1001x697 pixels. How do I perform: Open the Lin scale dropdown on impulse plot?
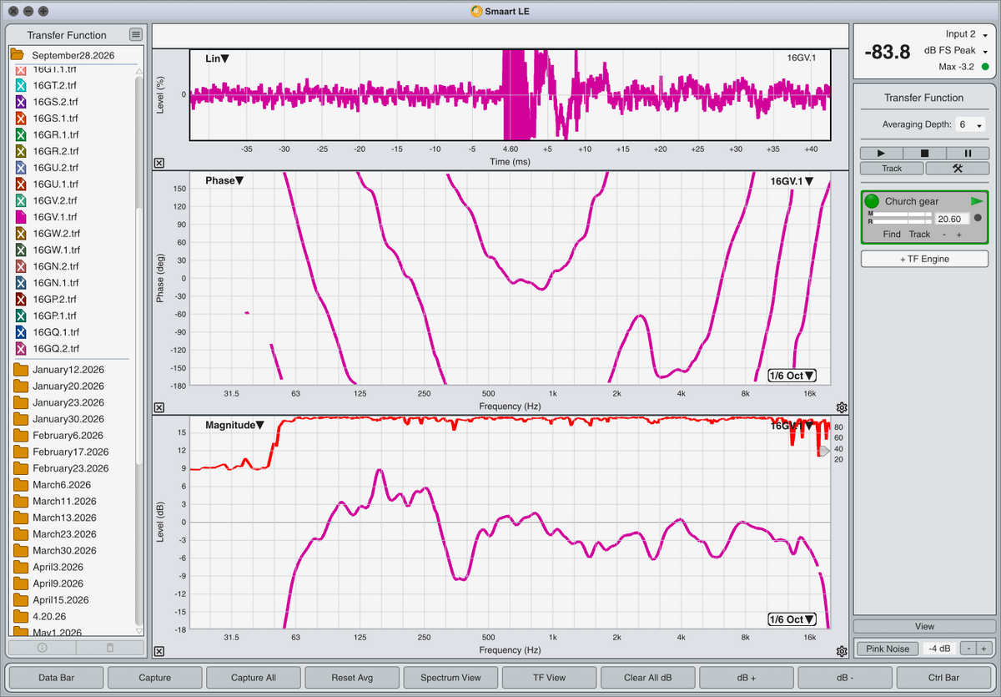point(217,58)
